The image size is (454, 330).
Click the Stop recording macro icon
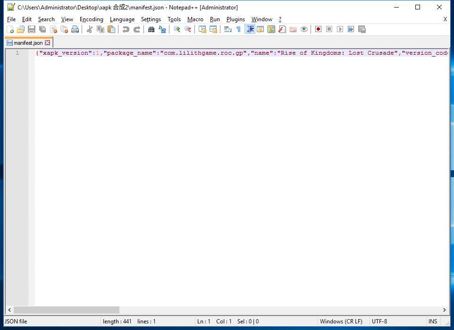[x=329, y=29]
